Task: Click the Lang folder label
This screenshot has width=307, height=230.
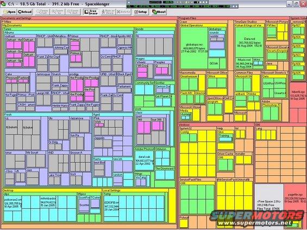Action: tap(259, 129)
